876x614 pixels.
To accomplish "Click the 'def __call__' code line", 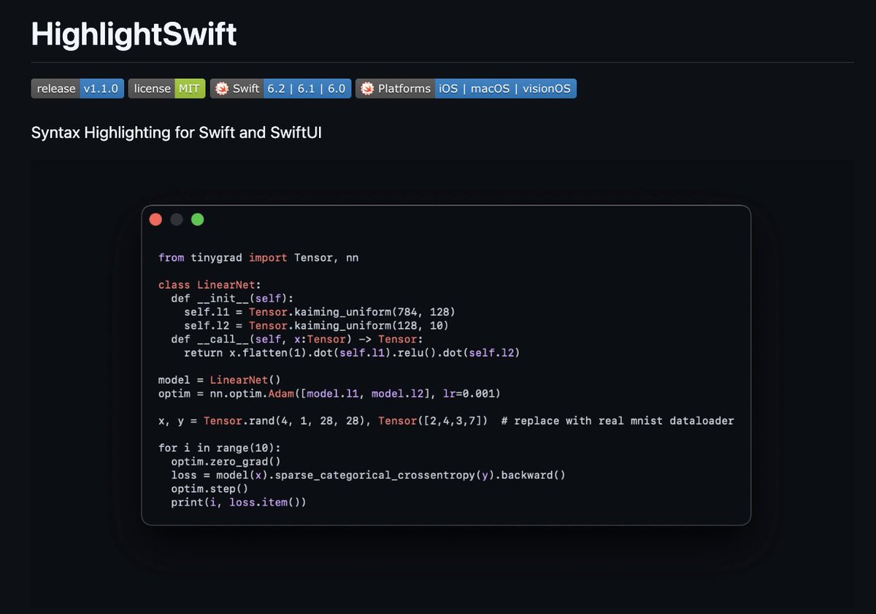I will 297,339.
